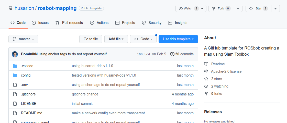Open the husarion owner link
Screen dimensions: 287x123
(x=24, y=8)
